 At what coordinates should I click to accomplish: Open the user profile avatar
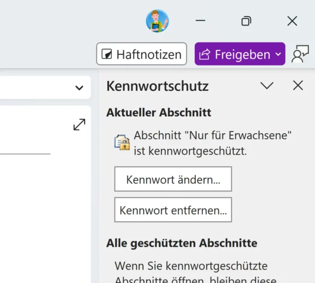coord(157,21)
